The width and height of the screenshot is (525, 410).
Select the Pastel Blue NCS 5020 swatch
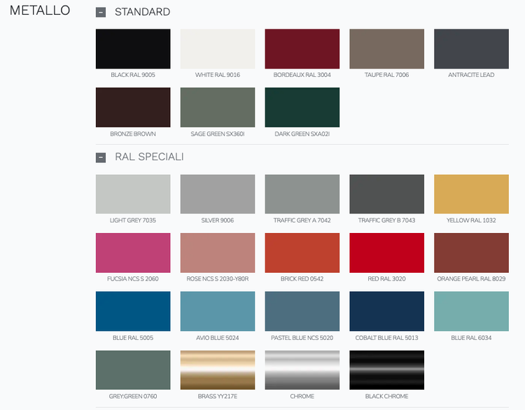pyautogui.click(x=302, y=311)
